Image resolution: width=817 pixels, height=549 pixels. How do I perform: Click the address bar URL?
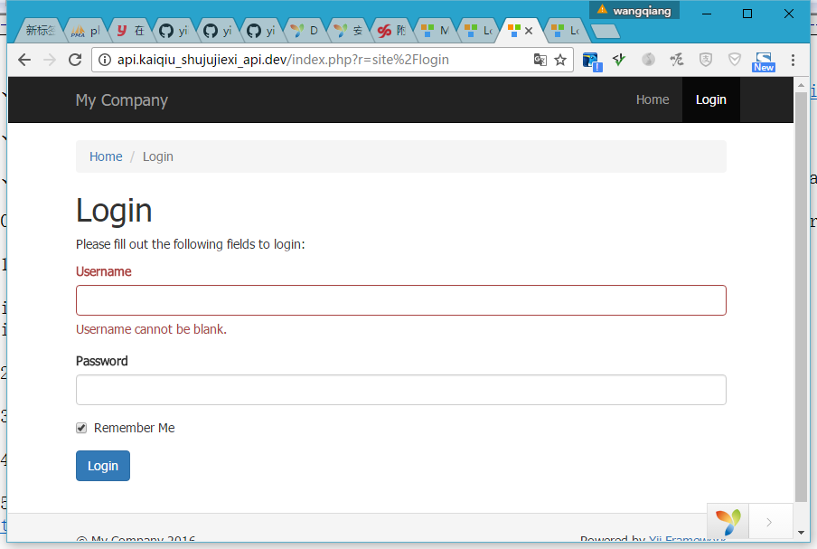click(x=283, y=60)
